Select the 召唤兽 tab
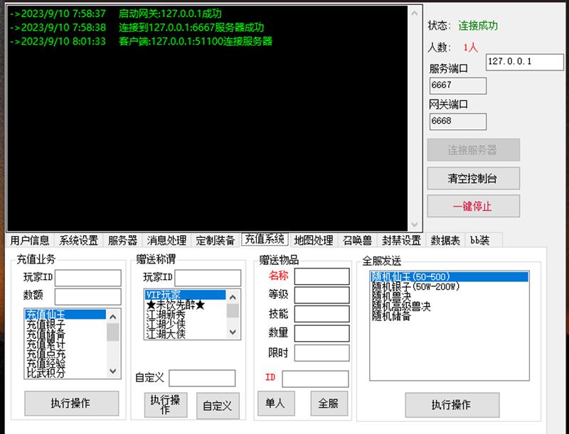Image resolution: width=569 pixels, height=434 pixels. [358, 240]
